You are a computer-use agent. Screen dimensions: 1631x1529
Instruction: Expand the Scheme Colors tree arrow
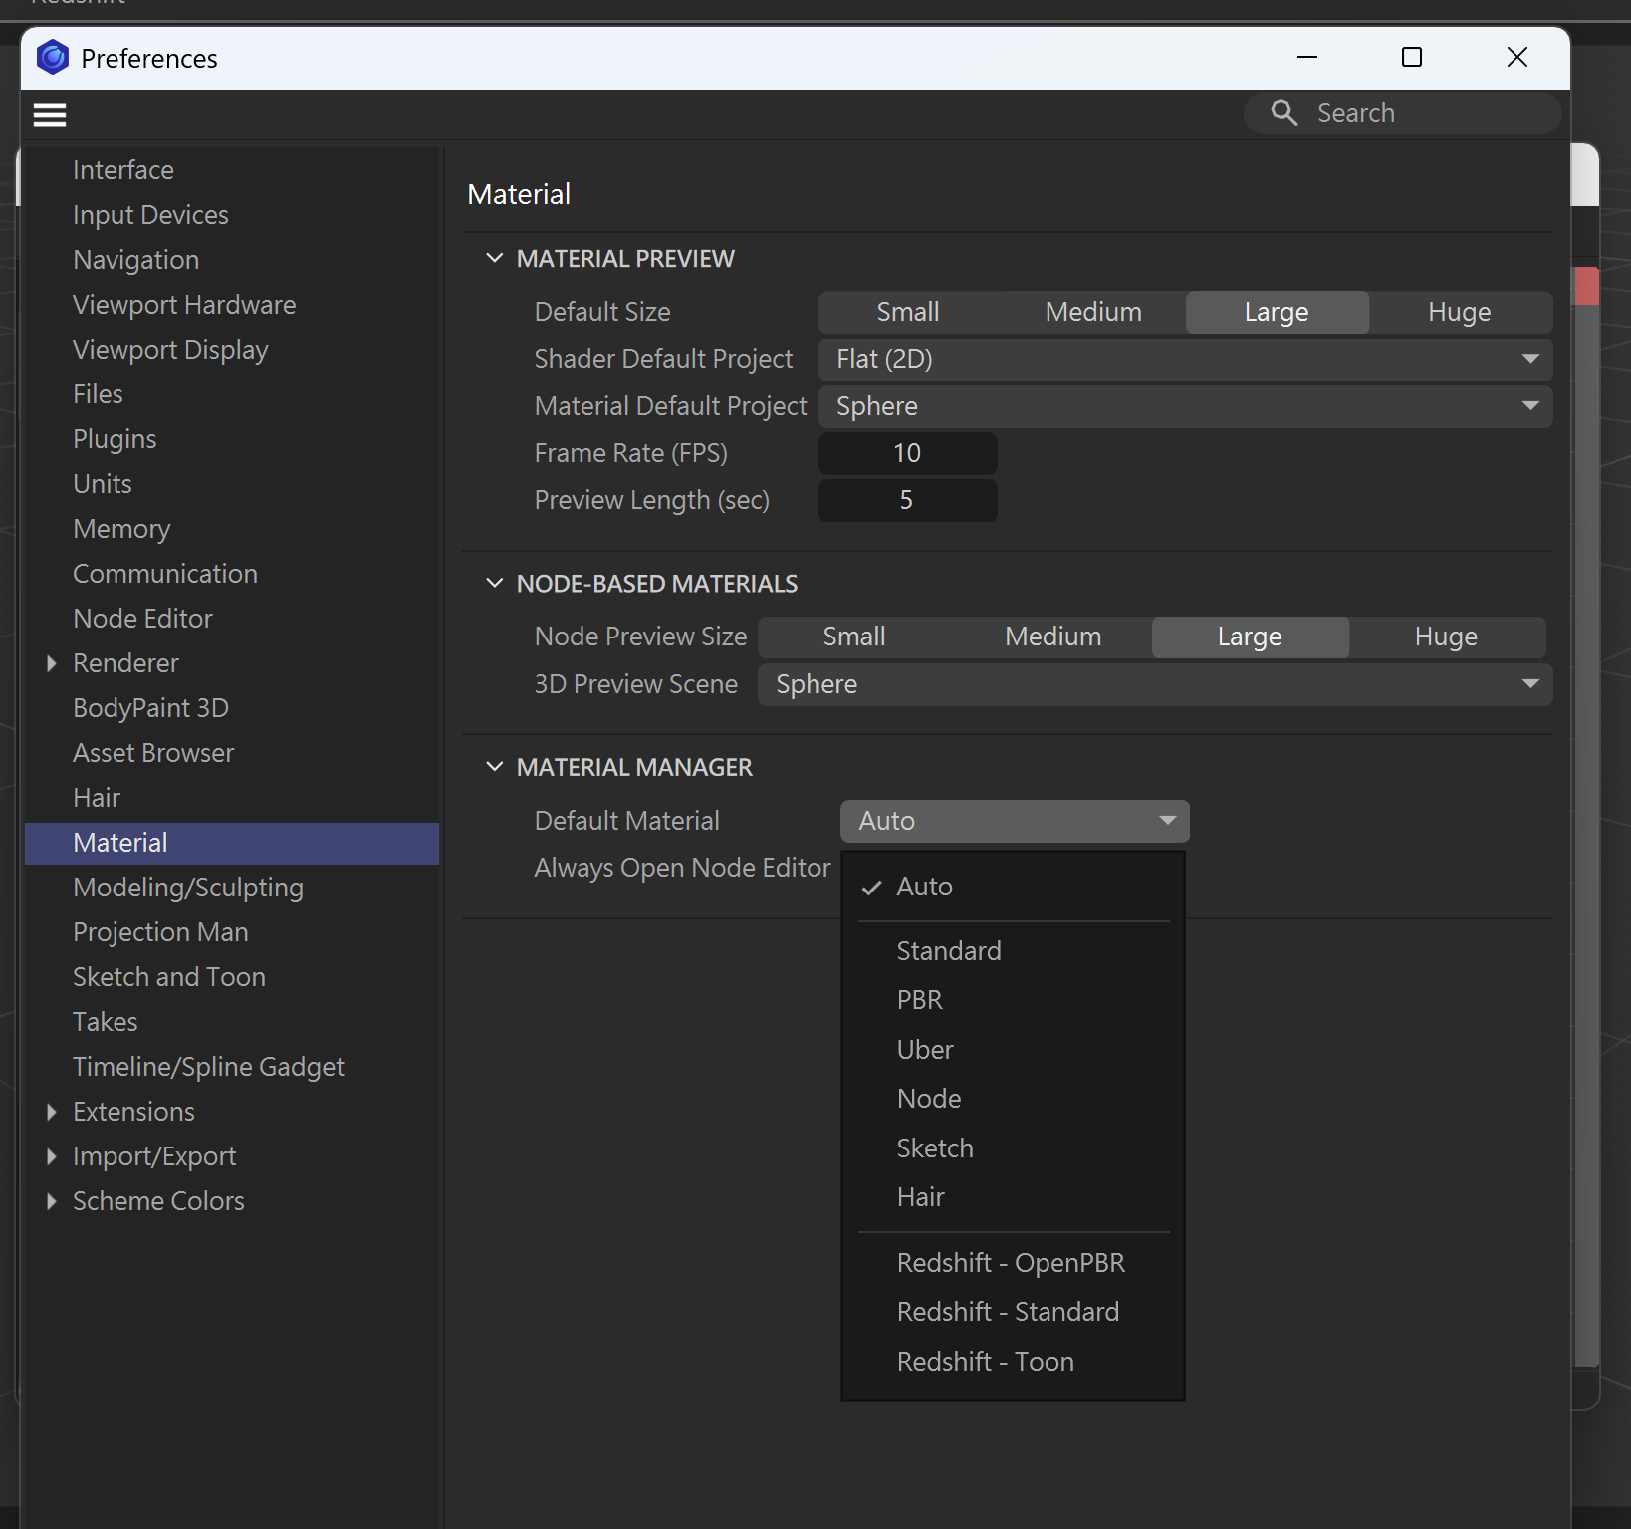pos(52,1201)
